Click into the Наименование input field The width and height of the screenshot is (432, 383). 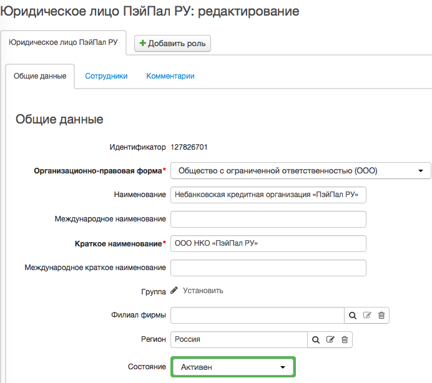(268, 195)
